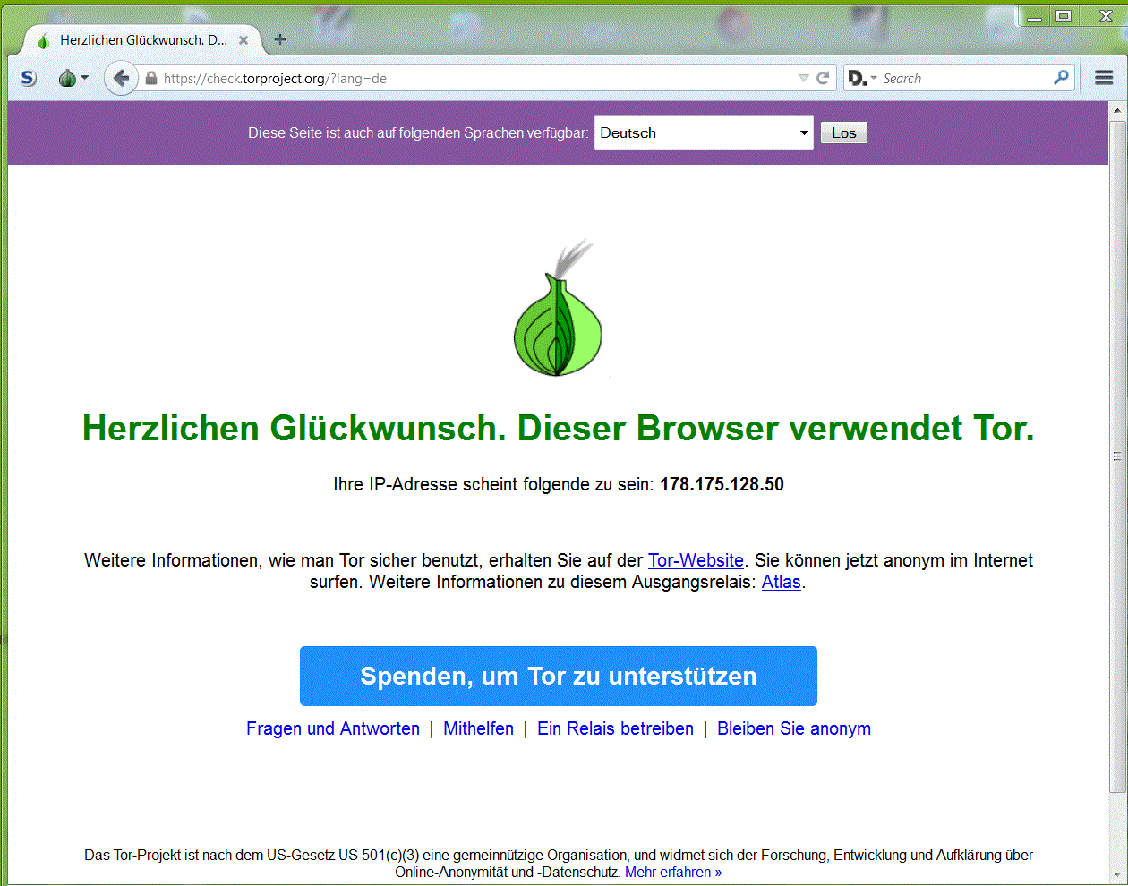Open the Torbutton onion menu
This screenshot has width=1128, height=886.
pyautogui.click(x=69, y=79)
